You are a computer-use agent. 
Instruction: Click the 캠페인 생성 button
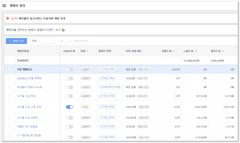click(x=16, y=41)
